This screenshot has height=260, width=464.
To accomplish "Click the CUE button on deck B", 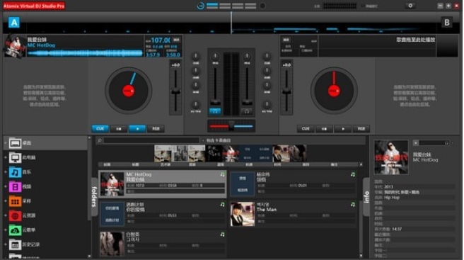I will click(x=306, y=129).
